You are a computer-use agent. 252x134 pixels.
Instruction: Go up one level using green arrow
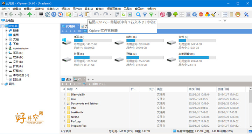[29, 14]
